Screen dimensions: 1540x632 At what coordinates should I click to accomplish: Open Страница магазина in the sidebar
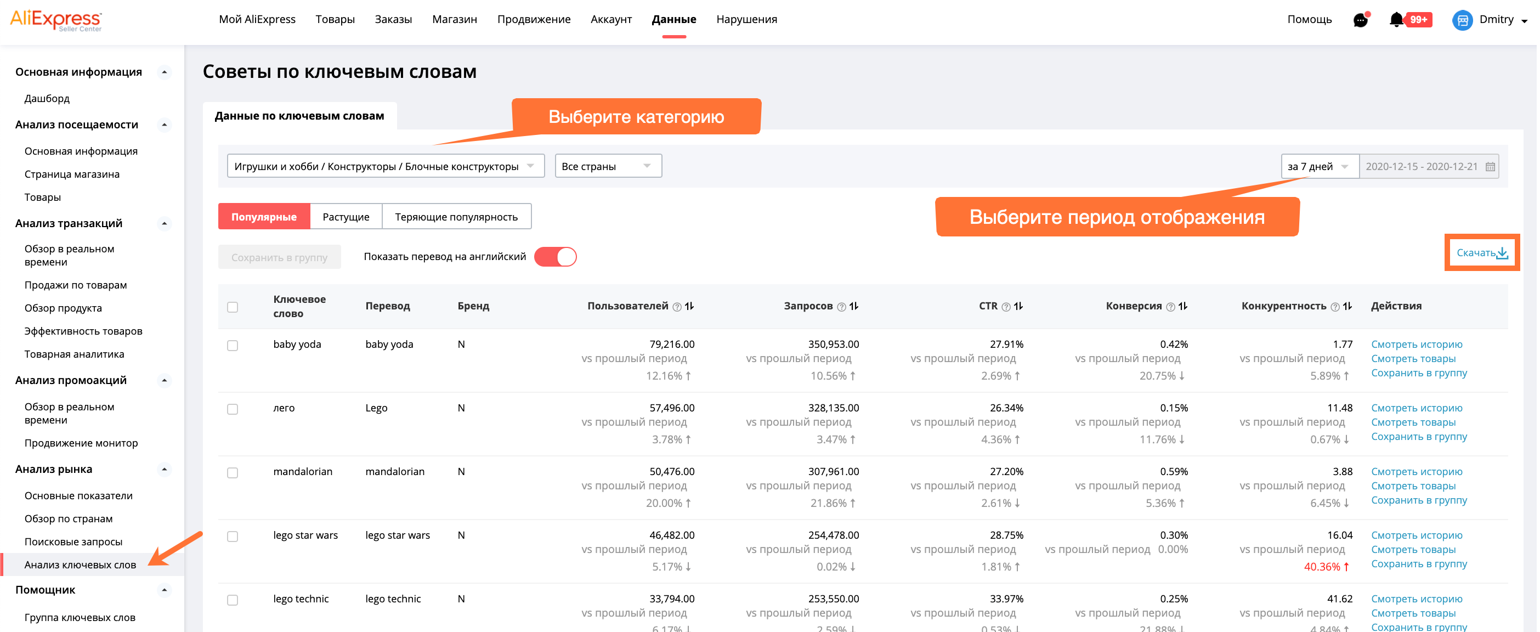point(72,174)
